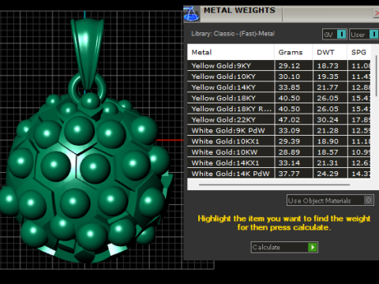The height and width of the screenshot is (284, 379).
Task: Select White Gold:10KW row
Action: (279, 151)
